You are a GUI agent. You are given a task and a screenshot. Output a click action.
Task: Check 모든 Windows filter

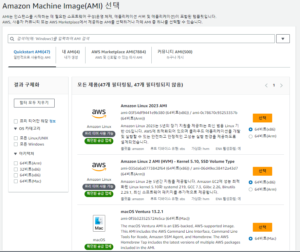click(x=16, y=144)
